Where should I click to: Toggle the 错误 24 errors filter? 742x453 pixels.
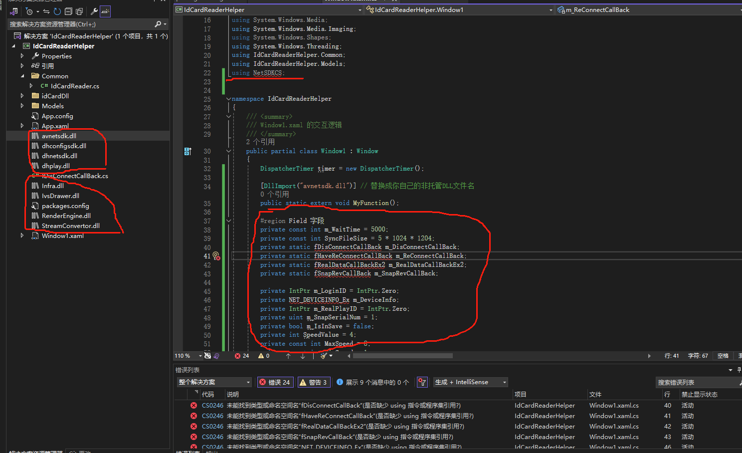coord(275,382)
